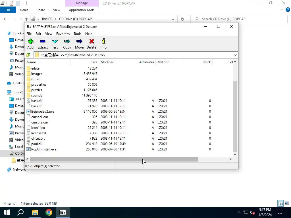Expand the 7-Zip address path dropdown
The width and height of the screenshot is (291, 218).
235,55
